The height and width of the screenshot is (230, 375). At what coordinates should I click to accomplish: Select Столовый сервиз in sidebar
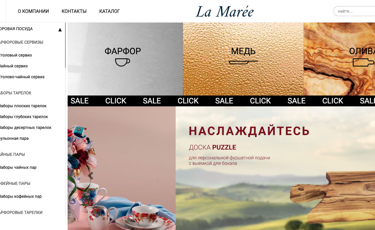(15, 55)
